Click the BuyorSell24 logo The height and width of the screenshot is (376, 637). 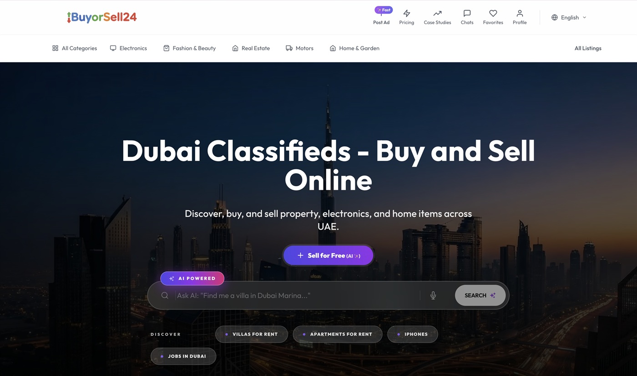101,17
